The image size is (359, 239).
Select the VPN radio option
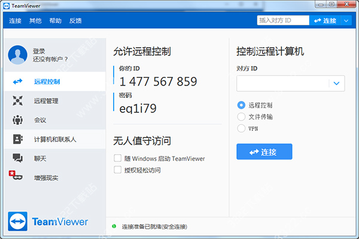[241, 128]
